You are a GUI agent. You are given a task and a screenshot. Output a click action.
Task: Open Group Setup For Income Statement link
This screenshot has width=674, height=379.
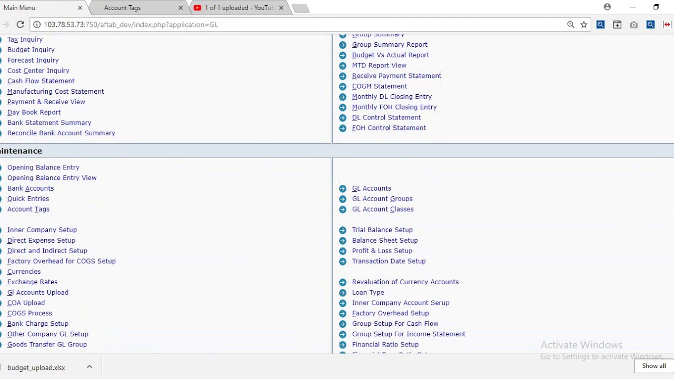[x=409, y=334]
